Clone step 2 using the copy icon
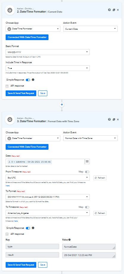Image resolution: width=124 pixels, height=274 pixels. point(114,10)
